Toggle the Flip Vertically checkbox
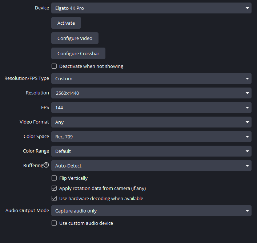This screenshot has height=243, width=257. [54, 178]
